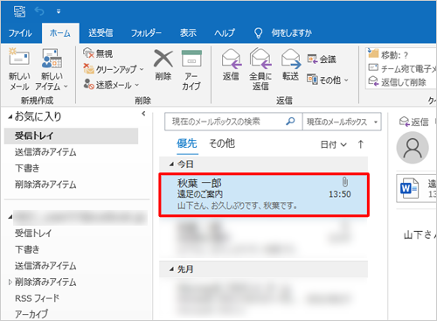437x321 pixels.
Task: Click the 移動: ? quick step
Action: [x=387, y=54]
